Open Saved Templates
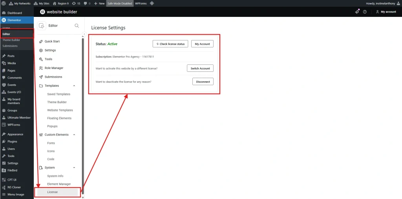The width and height of the screenshot is (402, 199). tap(59, 94)
